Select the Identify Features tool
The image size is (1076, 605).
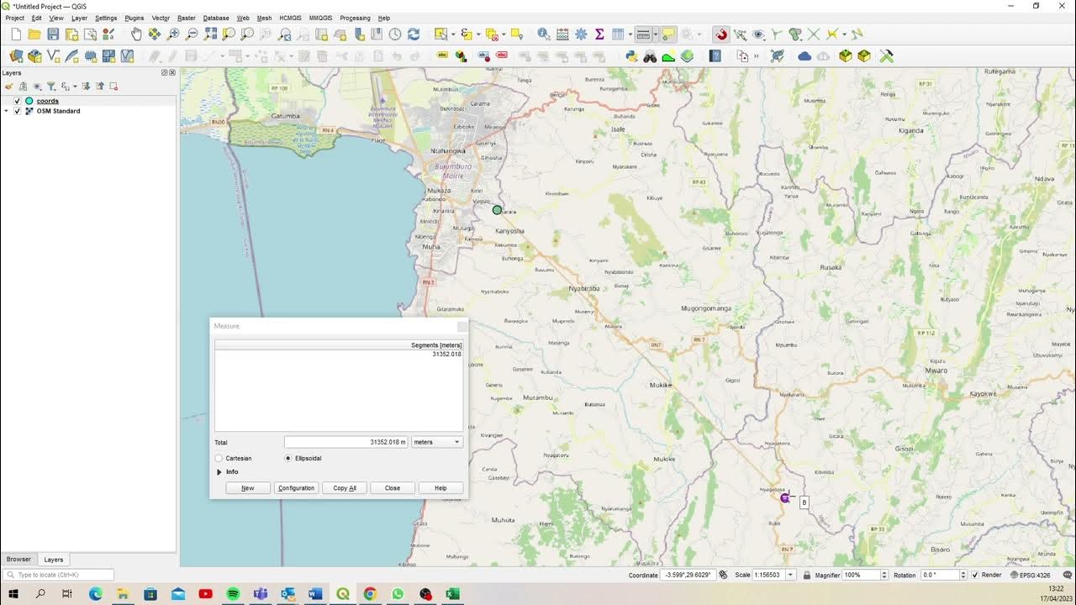(544, 34)
